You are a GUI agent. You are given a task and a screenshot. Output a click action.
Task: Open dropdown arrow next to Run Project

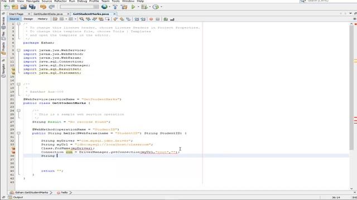tap(138, 7)
